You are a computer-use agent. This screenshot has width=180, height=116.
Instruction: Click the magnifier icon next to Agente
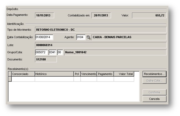click(x=89, y=37)
